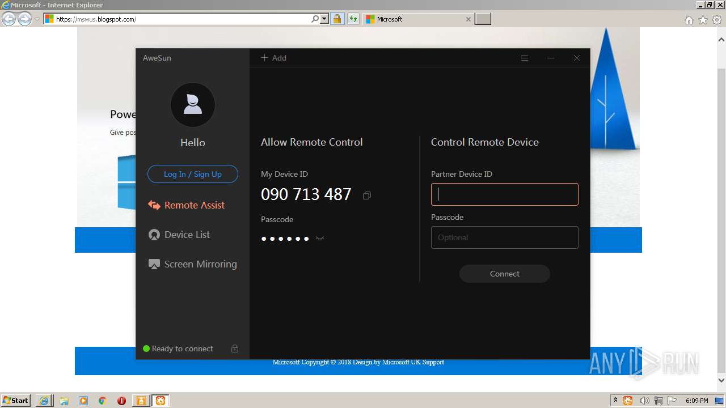
Task: Click the IE address bar URL
Action: point(96,19)
